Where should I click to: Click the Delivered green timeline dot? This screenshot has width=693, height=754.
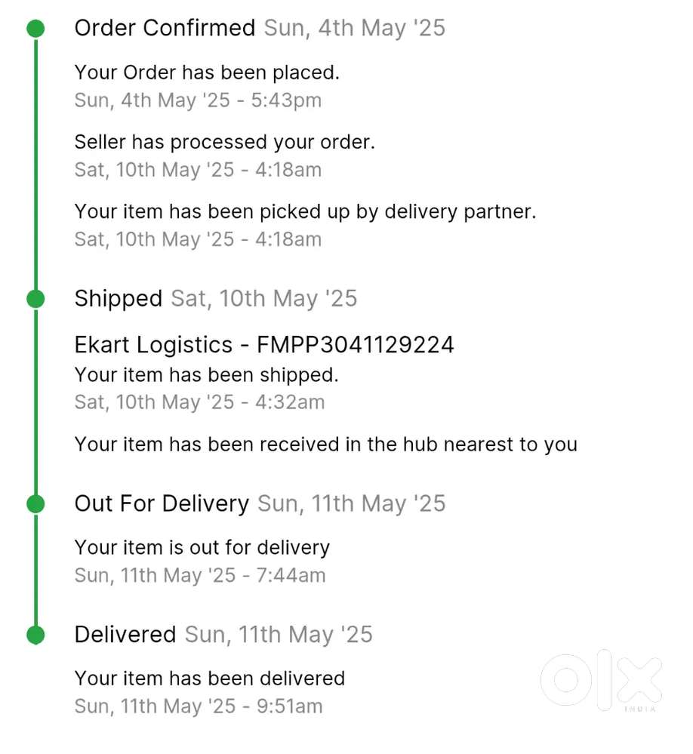point(35,635)
